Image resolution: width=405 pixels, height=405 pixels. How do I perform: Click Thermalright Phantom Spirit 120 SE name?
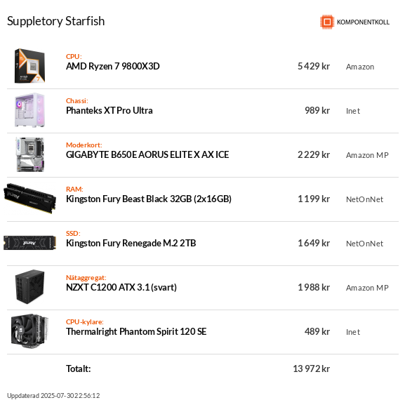(136, 331)
